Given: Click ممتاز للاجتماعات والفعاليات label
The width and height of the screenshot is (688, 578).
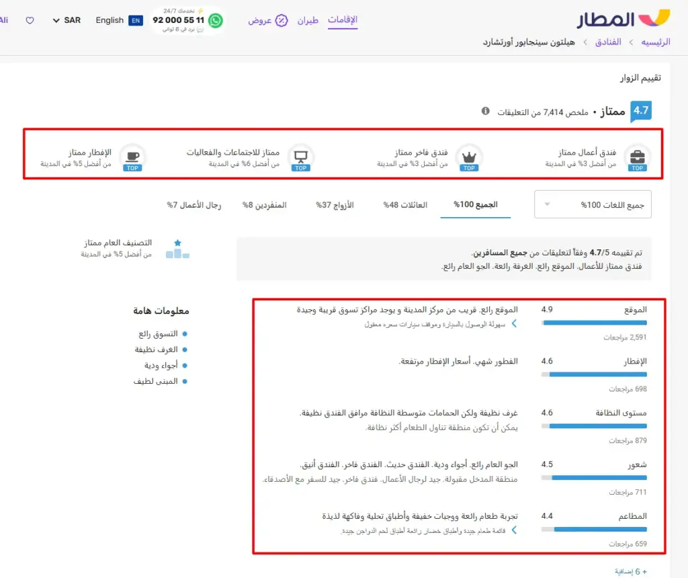Looking at the screenshot, I should click(233, 153).
